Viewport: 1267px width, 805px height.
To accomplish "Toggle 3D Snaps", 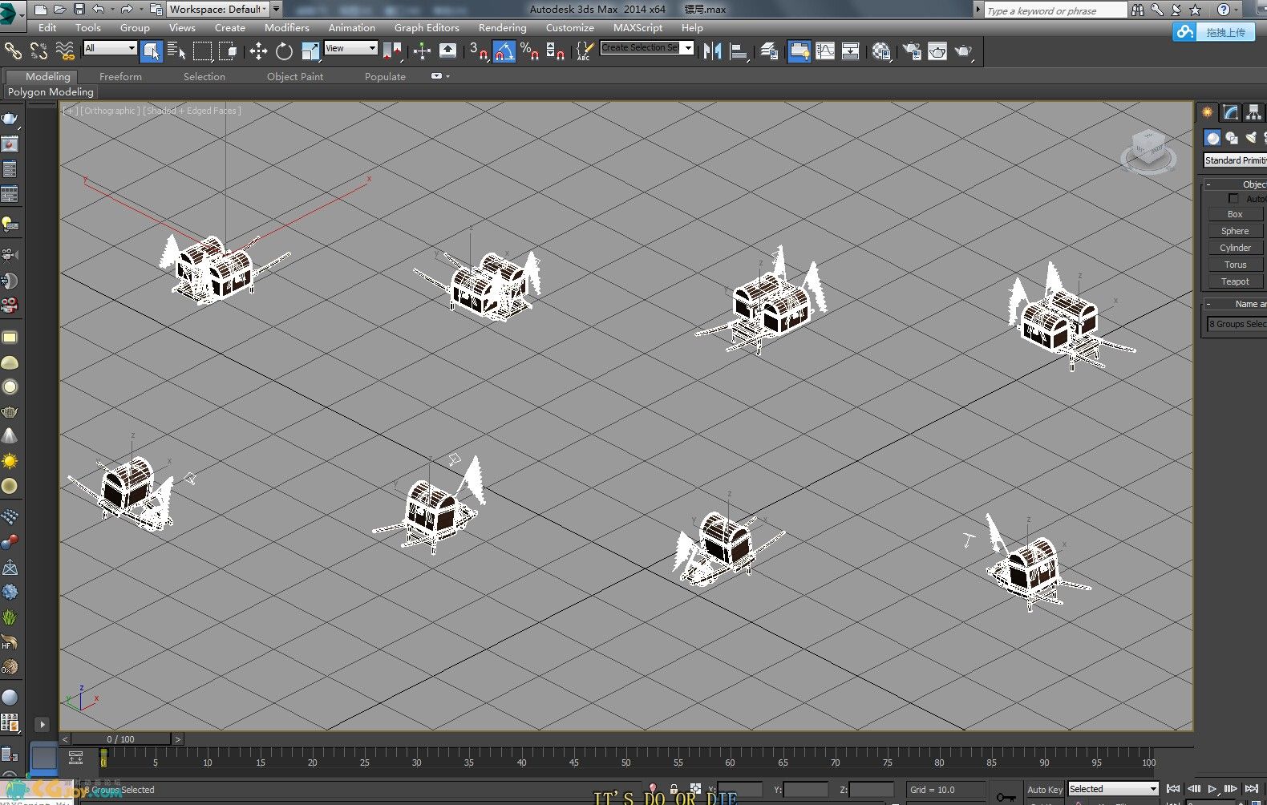I will 478,51.
